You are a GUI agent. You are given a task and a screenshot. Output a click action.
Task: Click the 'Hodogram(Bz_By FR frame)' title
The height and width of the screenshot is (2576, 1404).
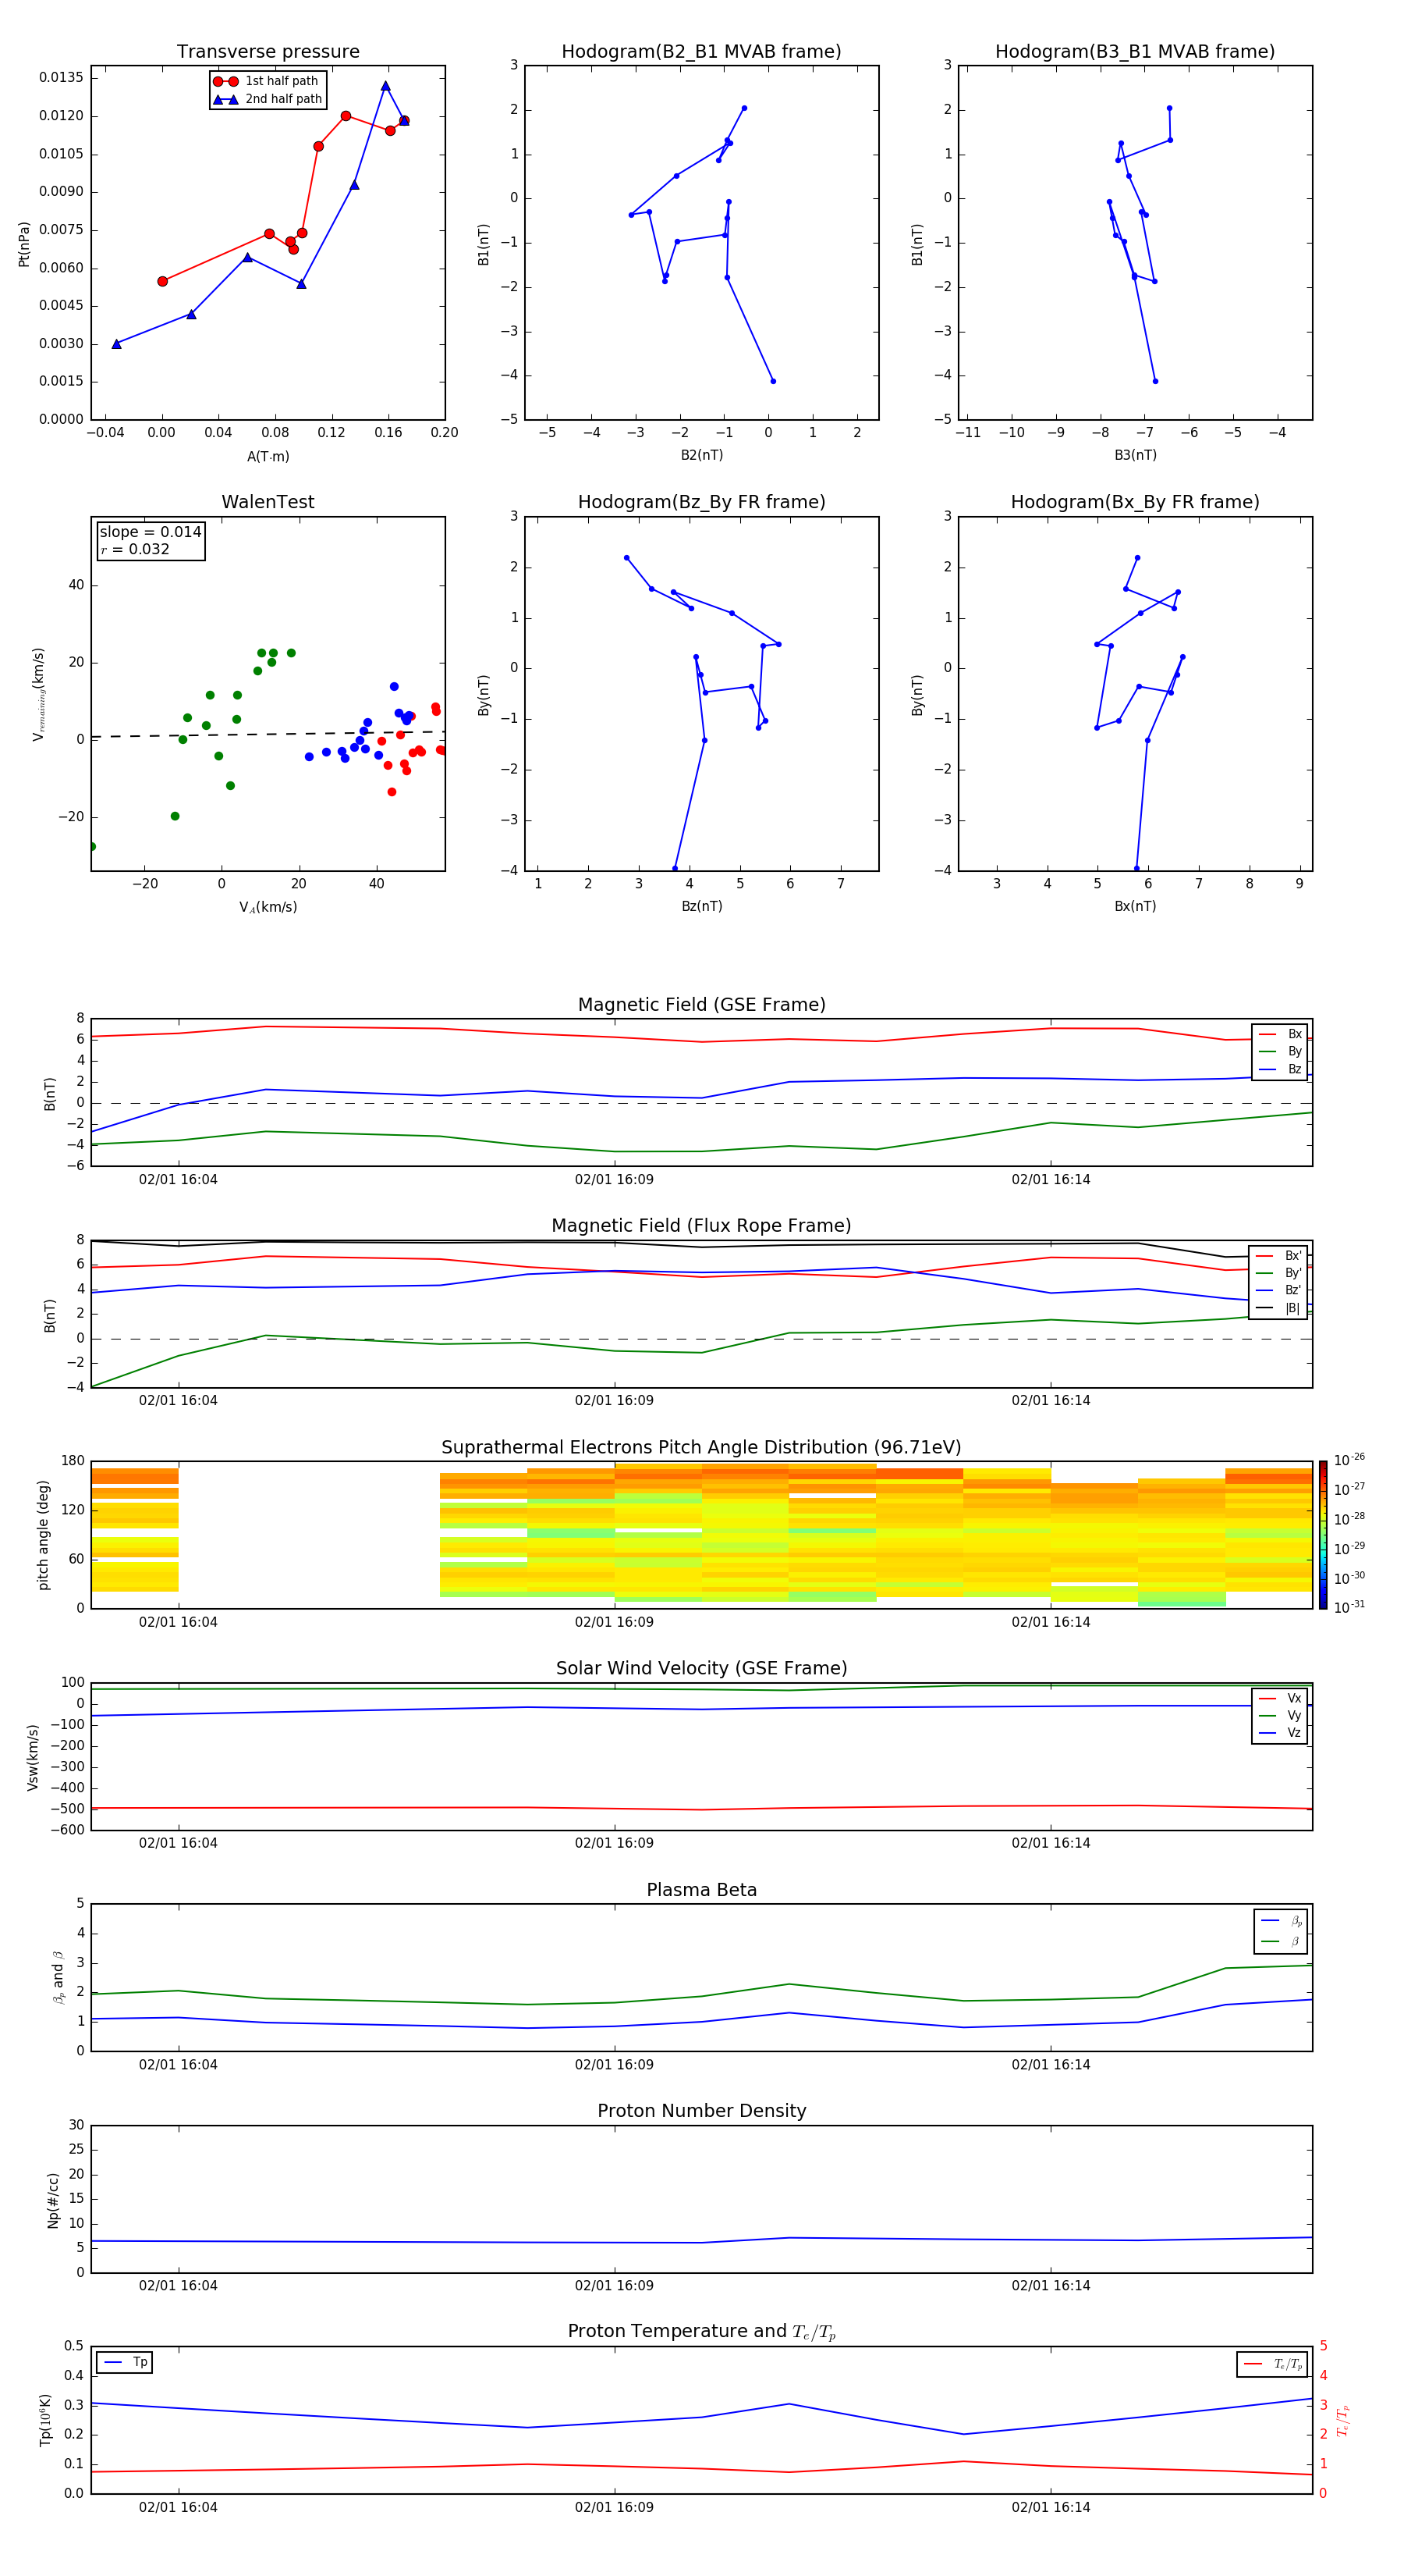701,502
